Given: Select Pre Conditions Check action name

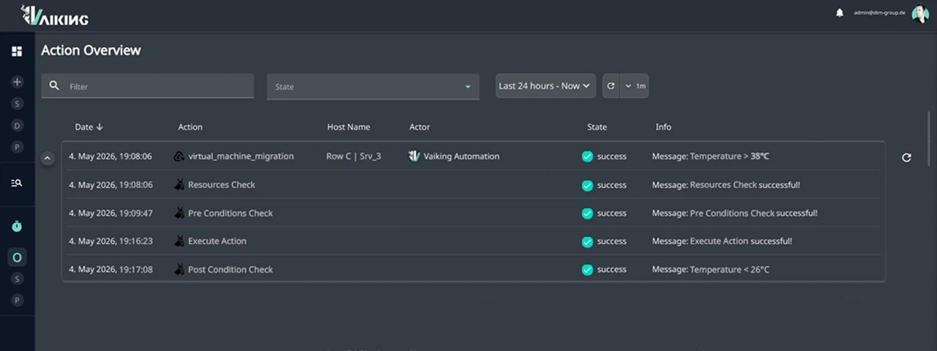Looking at the screenshot, I should pos(231,214).
